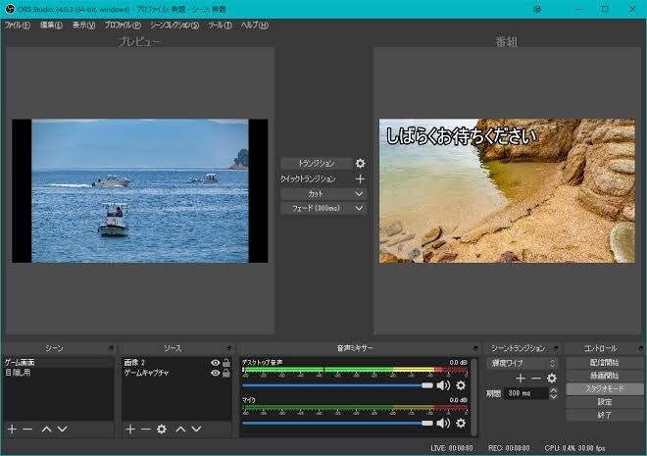Lock the 画像 2 source

(226, 363)
